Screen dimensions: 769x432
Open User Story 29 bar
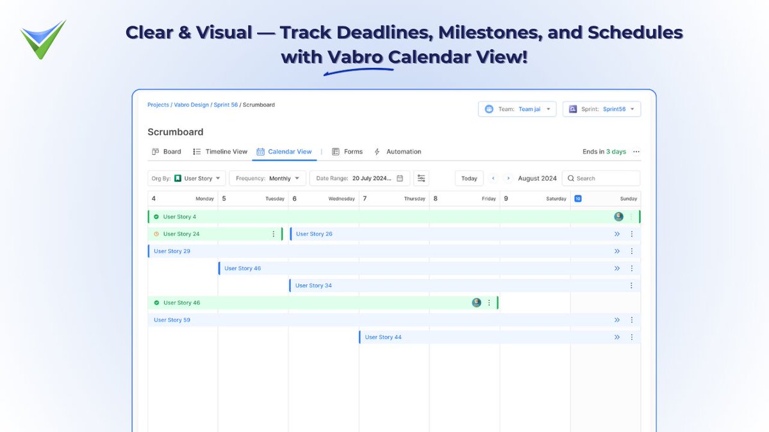pos(394,252)
